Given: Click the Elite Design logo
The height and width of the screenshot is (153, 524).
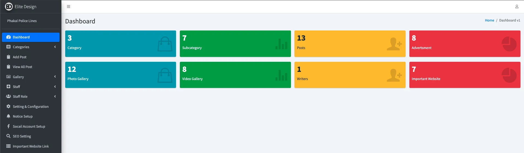Looking at the screenshot, I should (9, 7).
